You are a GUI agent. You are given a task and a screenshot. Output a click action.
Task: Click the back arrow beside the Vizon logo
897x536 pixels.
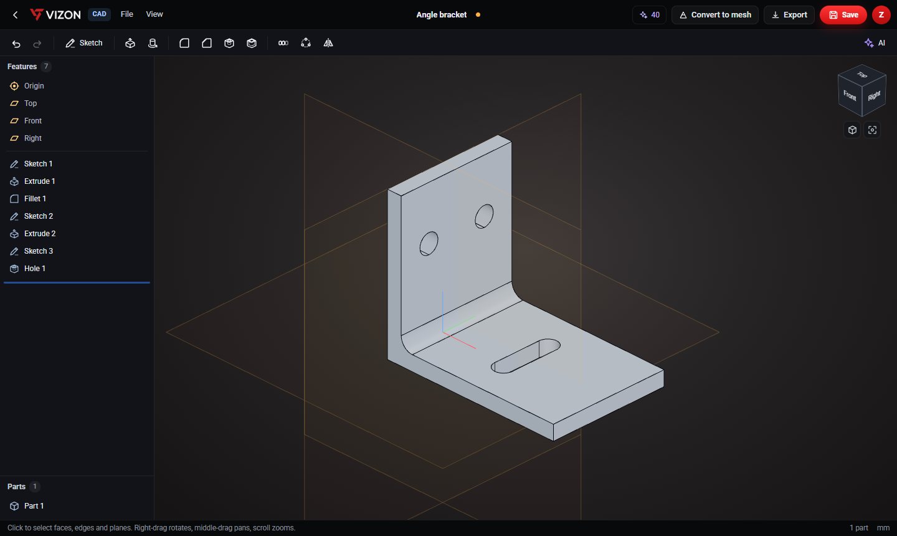coord(16,14)
